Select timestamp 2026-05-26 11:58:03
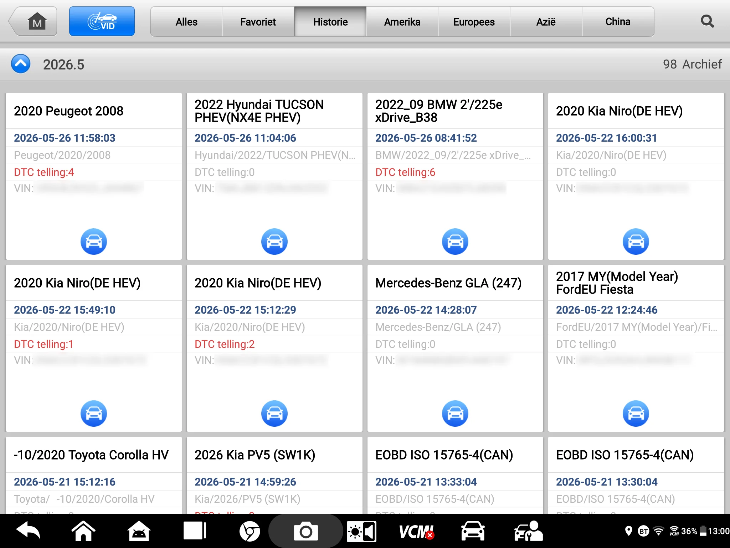This screenshot has height=548, width=730. (x=65, y=138)
